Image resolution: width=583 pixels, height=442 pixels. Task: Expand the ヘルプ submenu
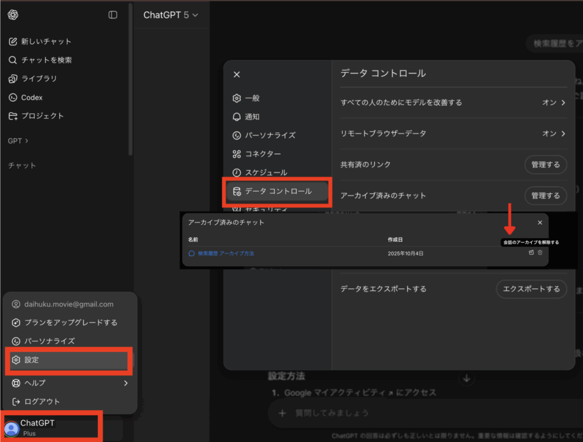68,383
